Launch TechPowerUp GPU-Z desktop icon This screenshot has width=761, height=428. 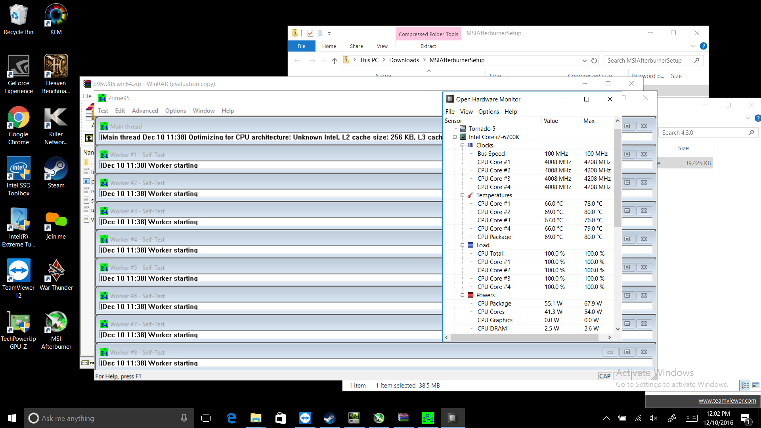pos(18,330)
